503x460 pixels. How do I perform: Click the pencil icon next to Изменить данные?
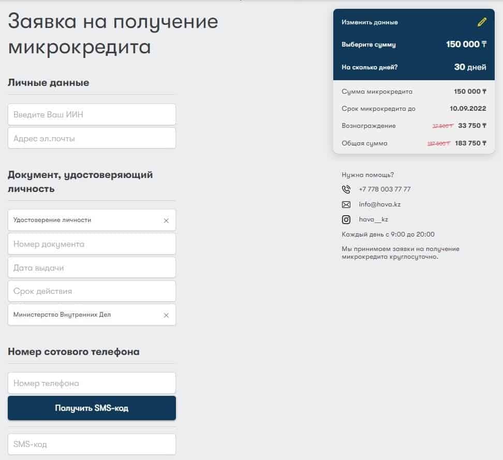coord(482,22)
